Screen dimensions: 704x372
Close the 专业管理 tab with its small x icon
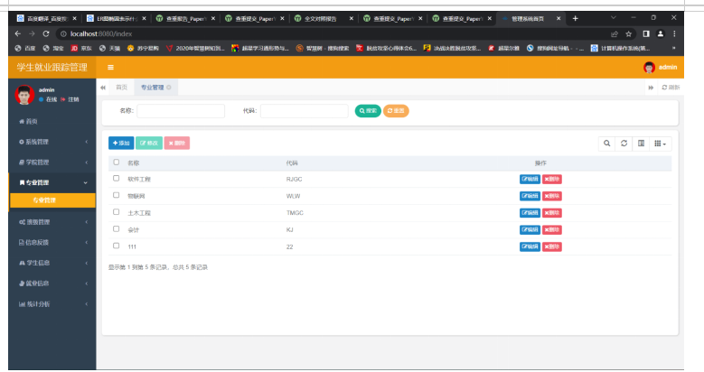(169, 88)
